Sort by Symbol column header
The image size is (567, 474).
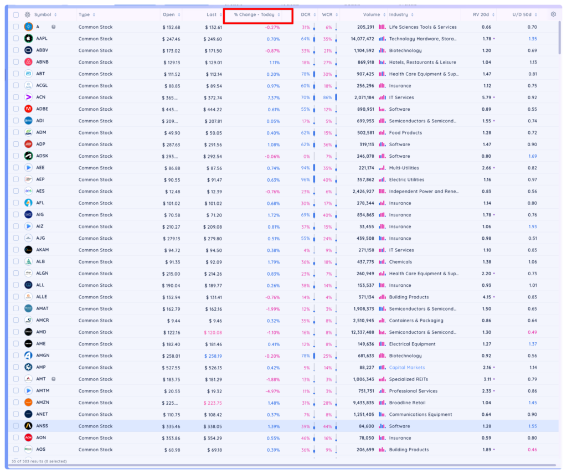45,15
